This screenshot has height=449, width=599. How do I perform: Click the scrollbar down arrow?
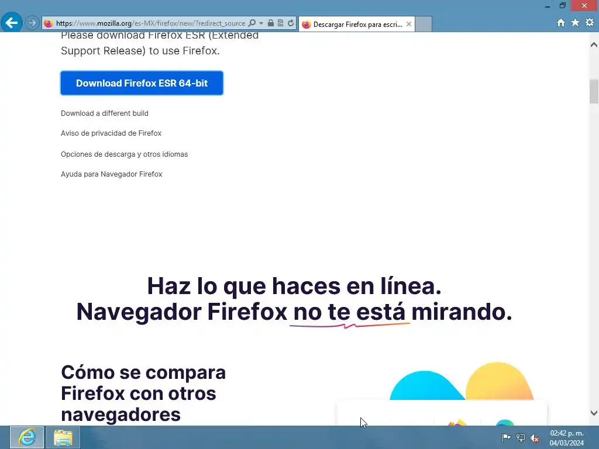coord(594,413)
